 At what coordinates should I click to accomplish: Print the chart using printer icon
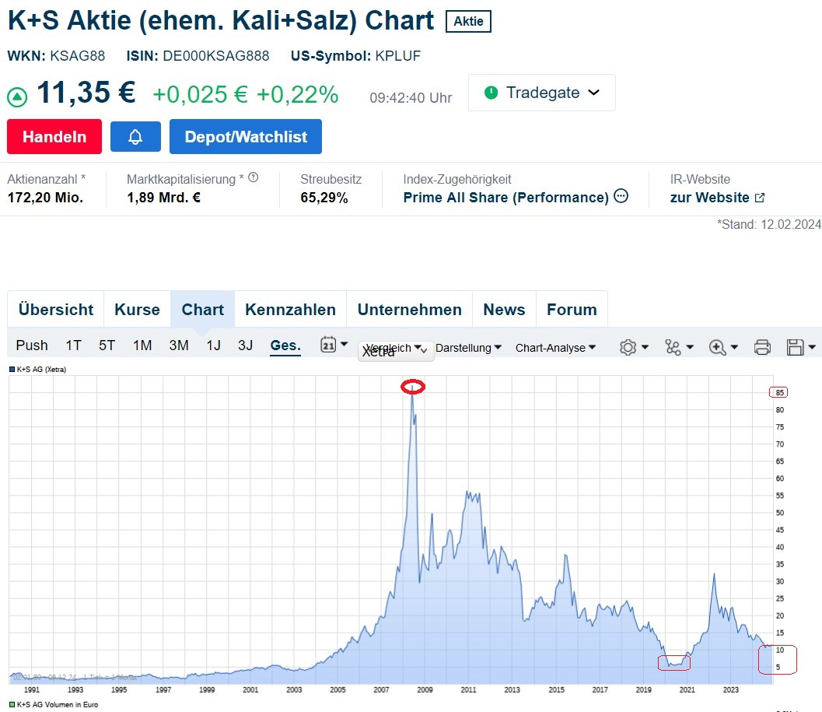[762, 348]
